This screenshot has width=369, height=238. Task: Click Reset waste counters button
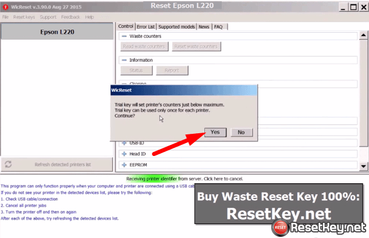pos(196,47)
